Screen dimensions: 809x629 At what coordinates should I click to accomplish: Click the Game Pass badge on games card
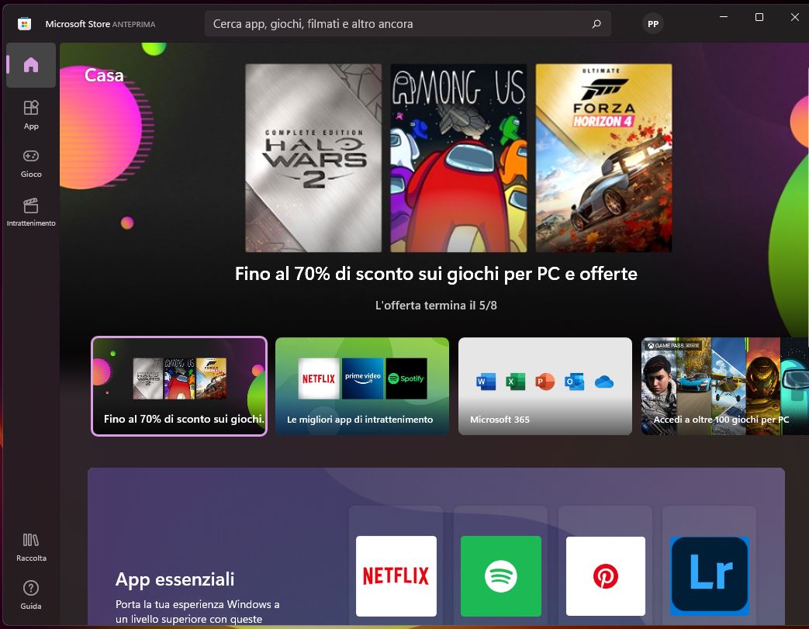point(673,345)
